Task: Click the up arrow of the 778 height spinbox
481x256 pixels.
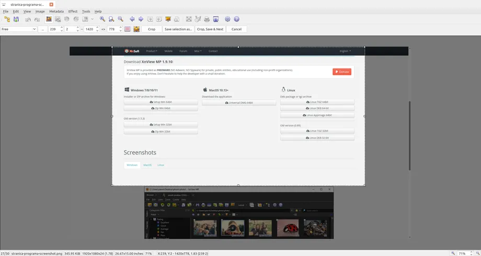Action: click(121, 28)
